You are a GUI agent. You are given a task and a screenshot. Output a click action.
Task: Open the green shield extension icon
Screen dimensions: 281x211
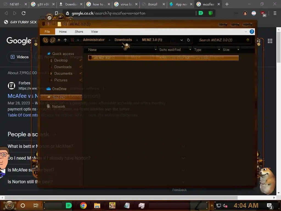(x=210, y=13)
